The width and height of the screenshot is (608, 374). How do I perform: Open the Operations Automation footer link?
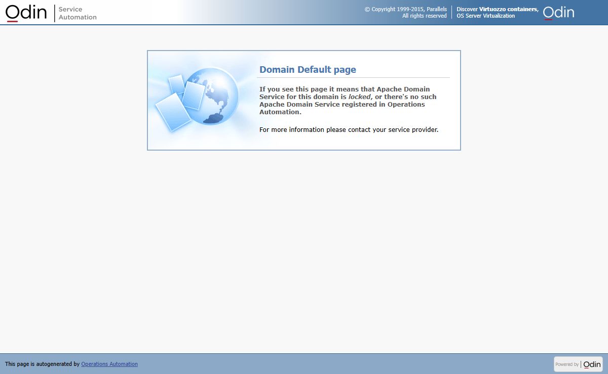click(109, 364)
